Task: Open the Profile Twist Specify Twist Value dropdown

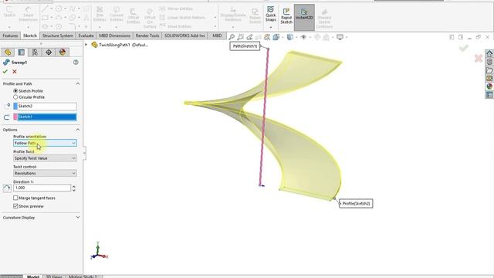Action: (45, 158)
